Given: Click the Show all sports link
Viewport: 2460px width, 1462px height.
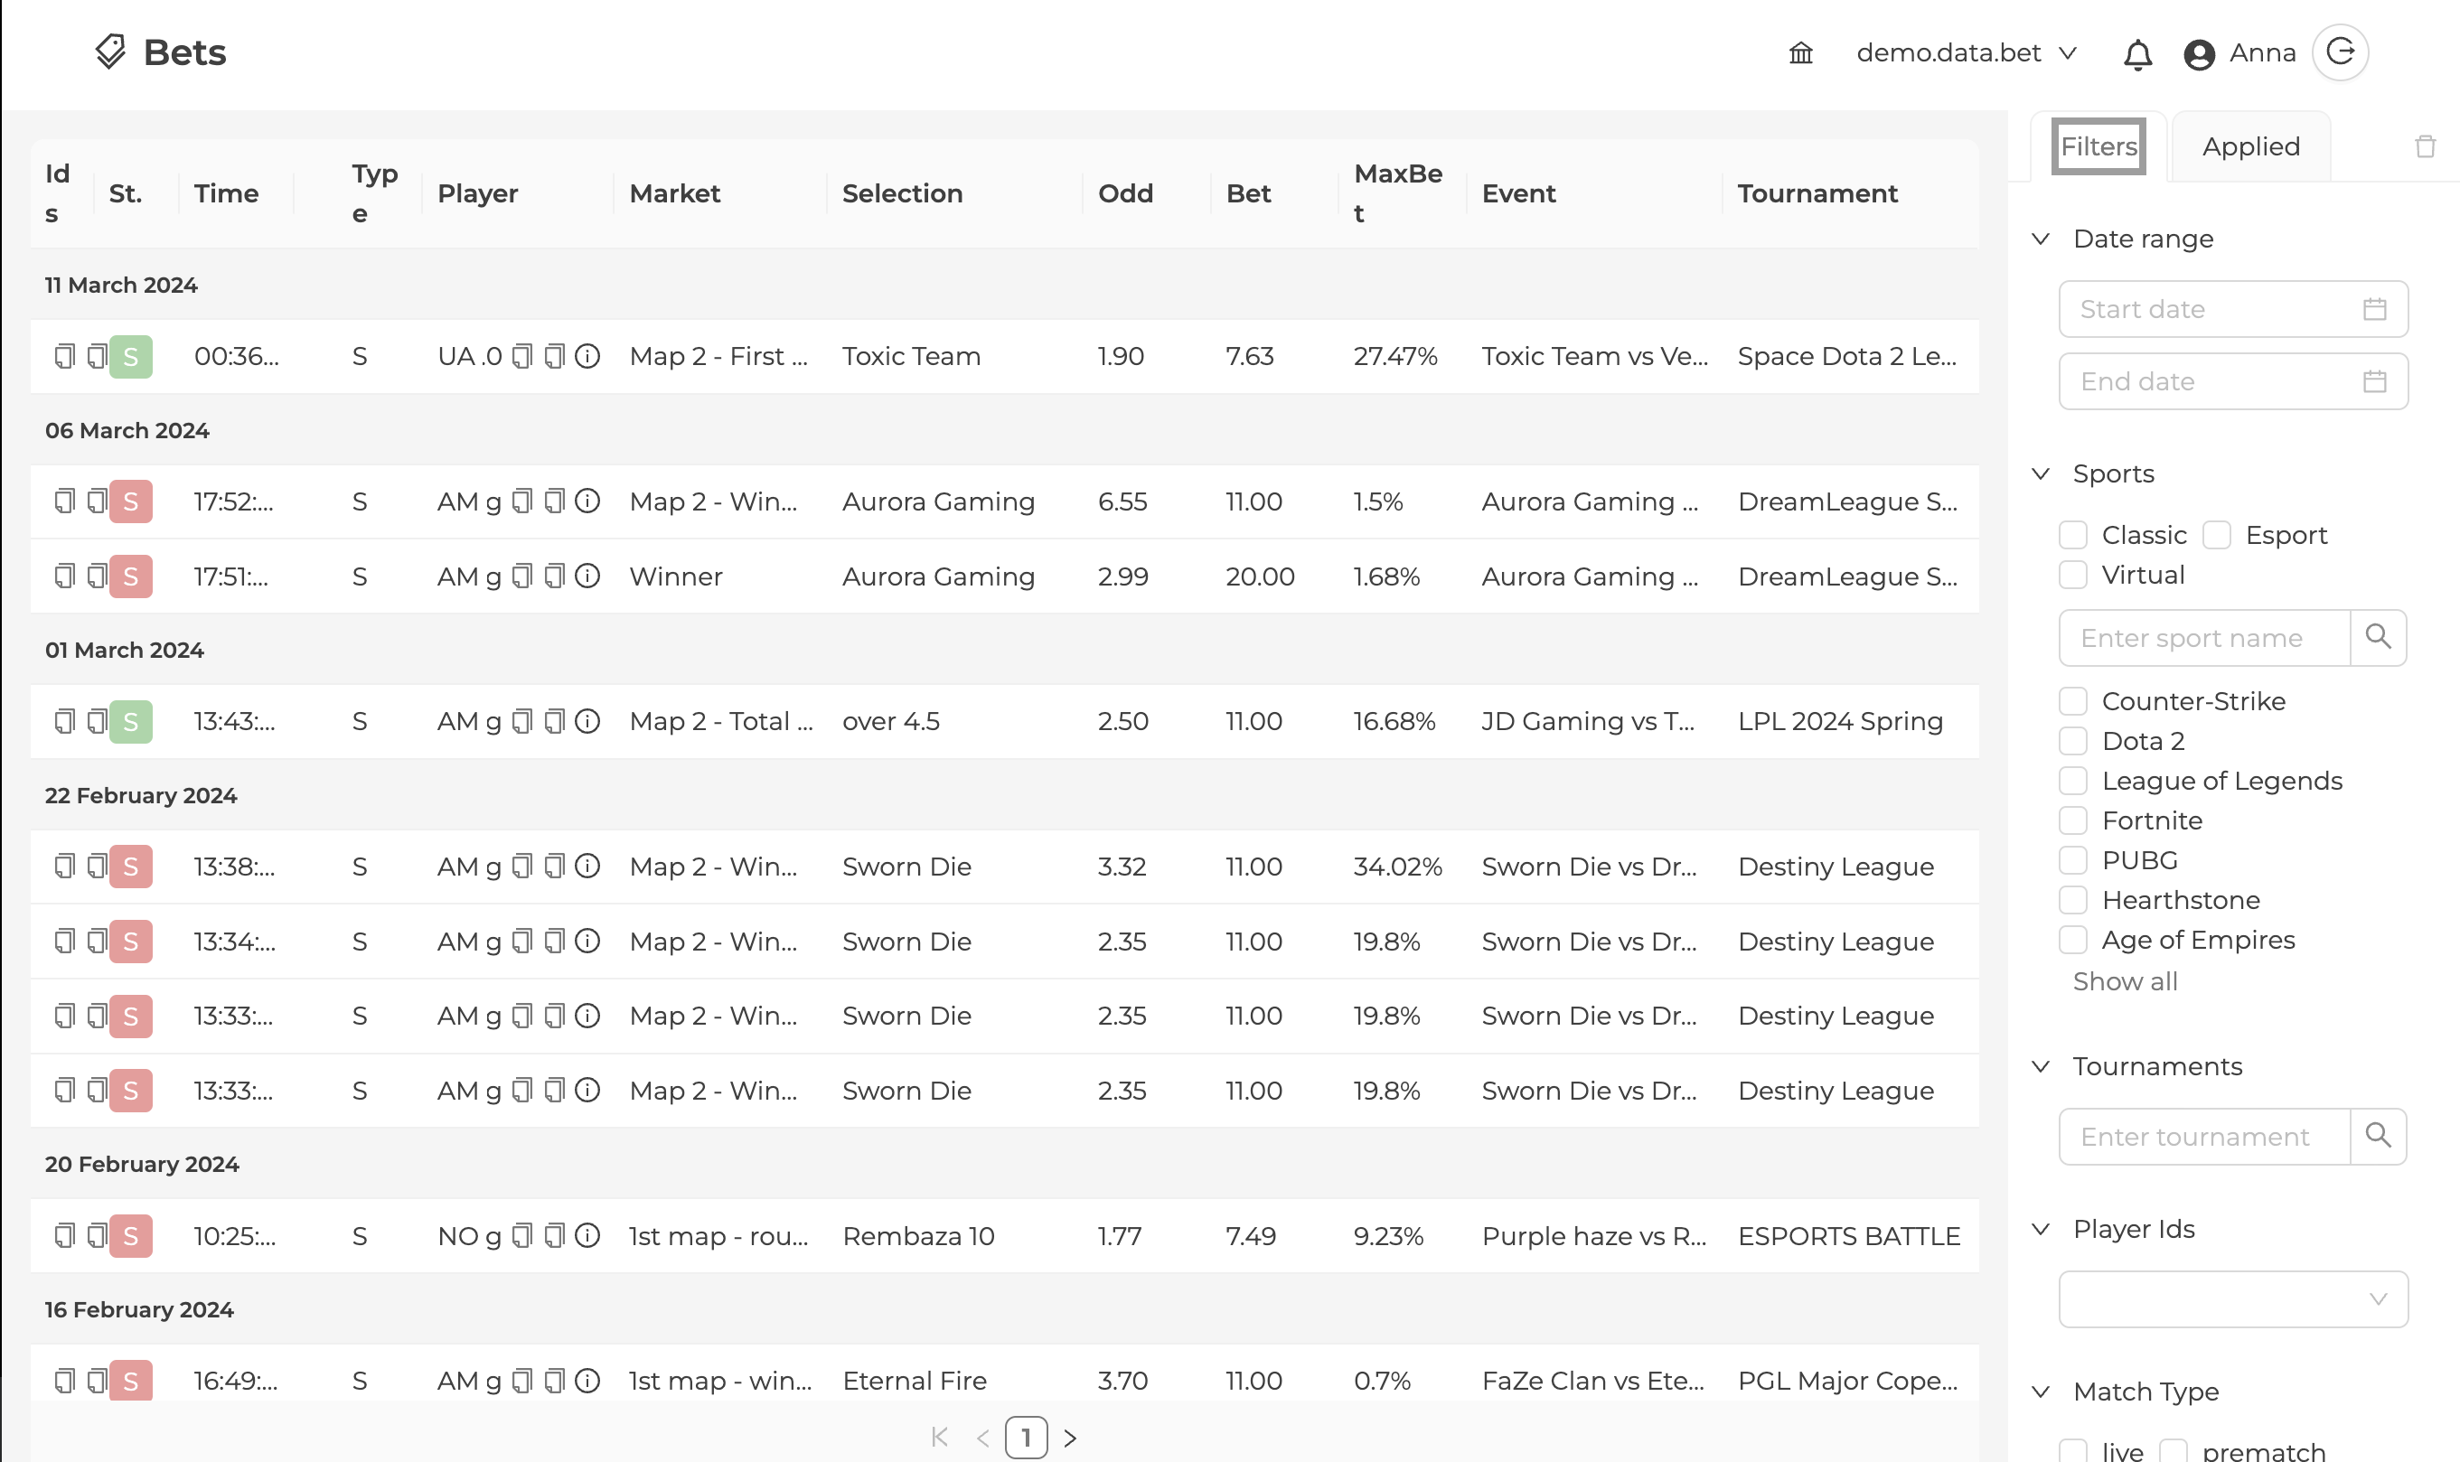Looking at the screenshot, I should tap(2125, 981).
